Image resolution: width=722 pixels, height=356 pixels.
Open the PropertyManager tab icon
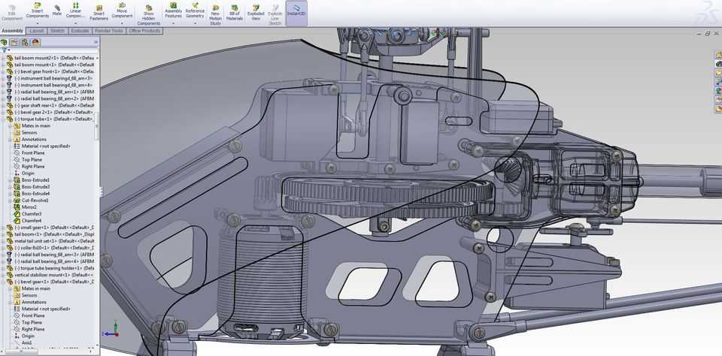click(x=14, y=42)
